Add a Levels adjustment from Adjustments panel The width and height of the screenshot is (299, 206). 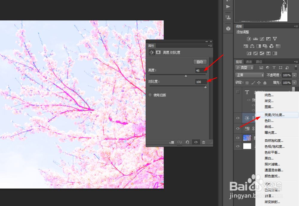click(x=255, y=39)
